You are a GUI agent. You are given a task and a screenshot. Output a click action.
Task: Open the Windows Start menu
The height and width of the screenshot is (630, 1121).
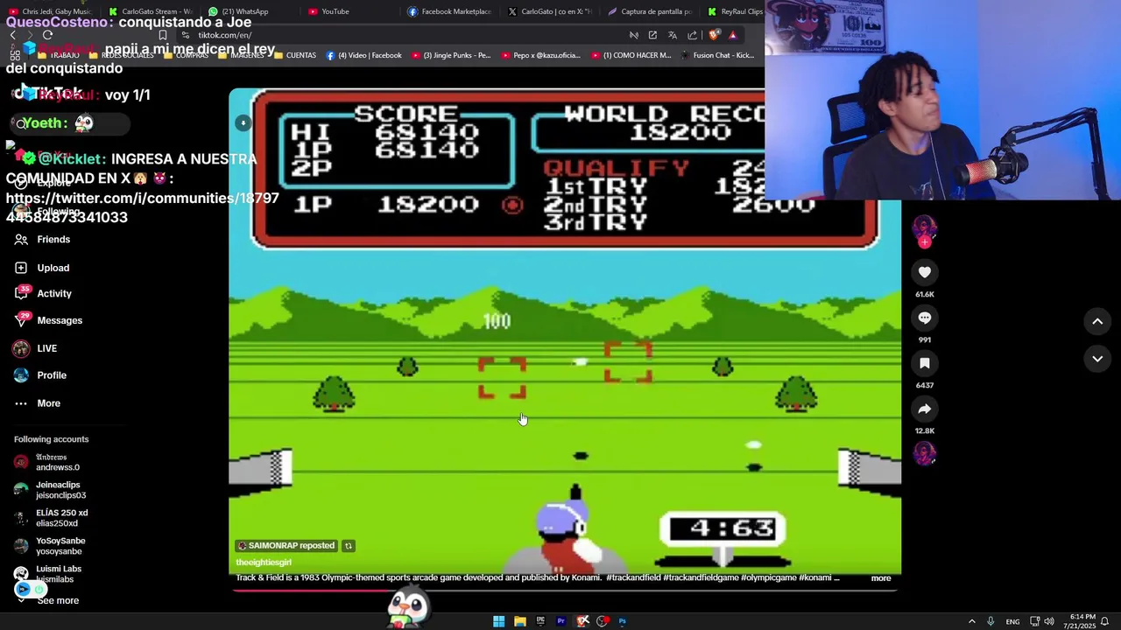coord(498,621)
